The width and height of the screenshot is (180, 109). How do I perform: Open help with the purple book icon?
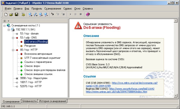pos(88,14)
